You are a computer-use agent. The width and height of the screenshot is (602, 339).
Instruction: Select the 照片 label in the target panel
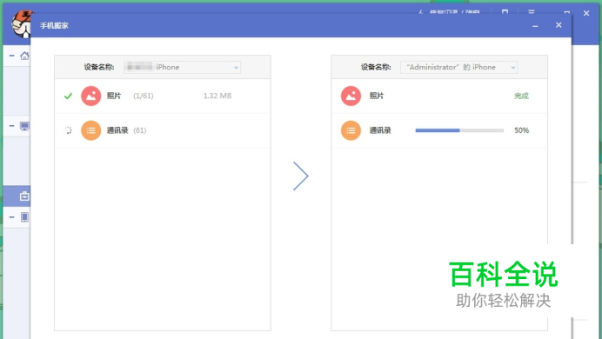[x=377, y=96]
